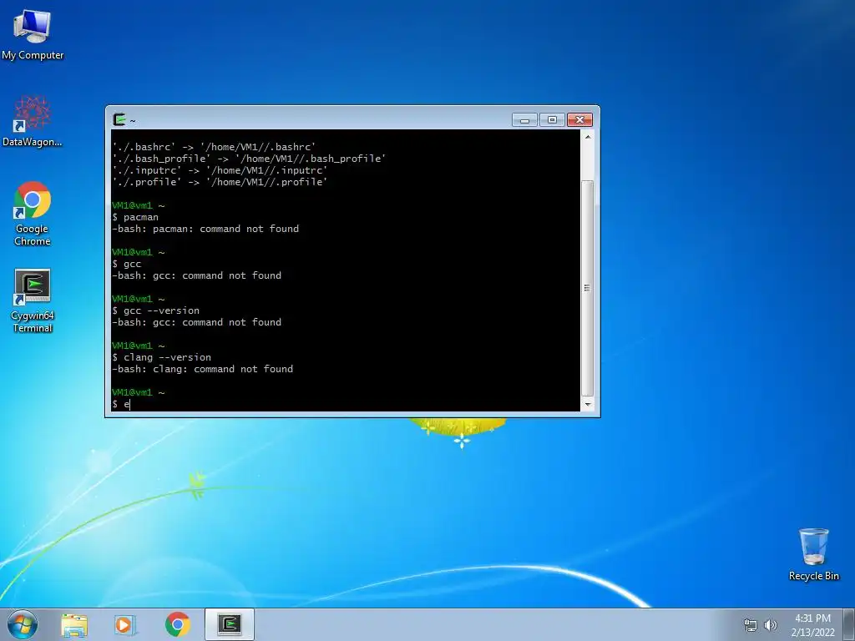Click the '$ clang --version' command line
Screen dimensions: 855x641
pos(161,357)
